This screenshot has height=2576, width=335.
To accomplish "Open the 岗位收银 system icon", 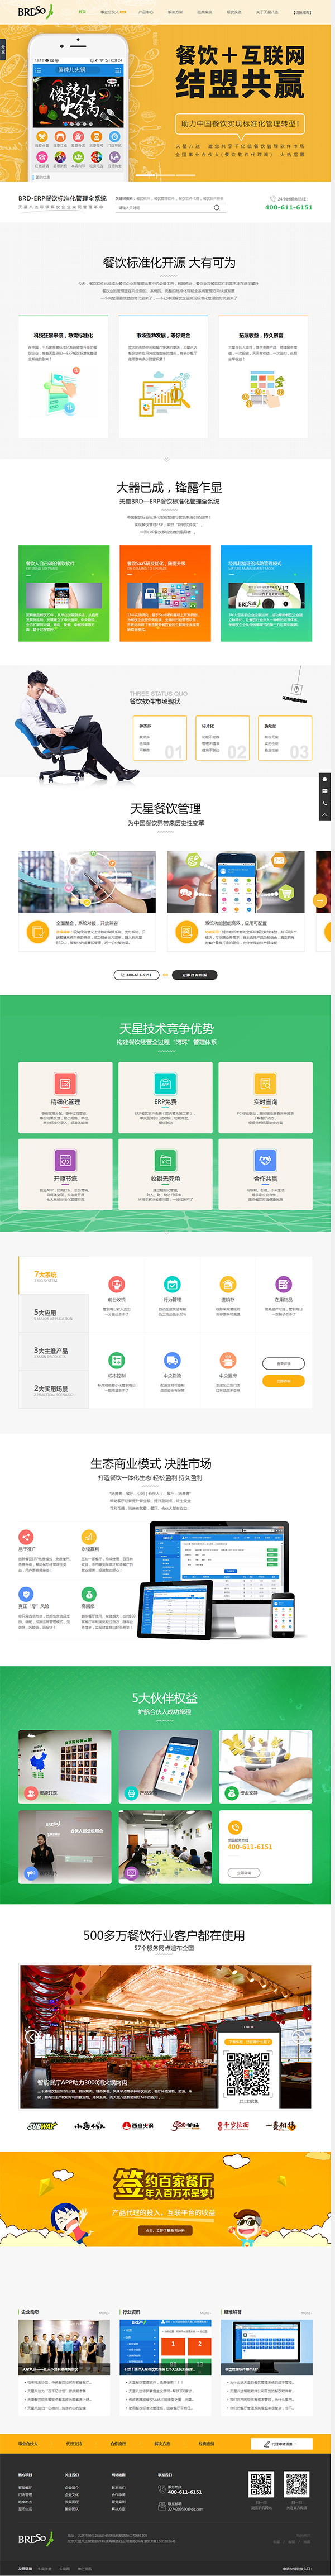I will pos(116,1284).
